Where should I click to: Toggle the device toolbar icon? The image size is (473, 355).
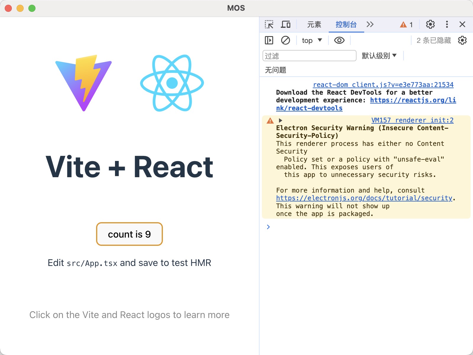[x=285, y=24]
